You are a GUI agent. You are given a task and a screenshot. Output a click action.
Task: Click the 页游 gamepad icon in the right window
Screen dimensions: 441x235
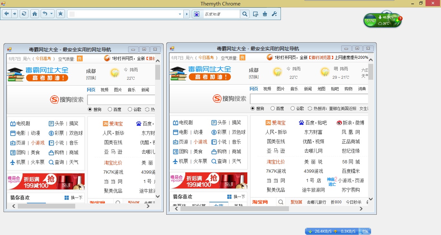point(175,142)
